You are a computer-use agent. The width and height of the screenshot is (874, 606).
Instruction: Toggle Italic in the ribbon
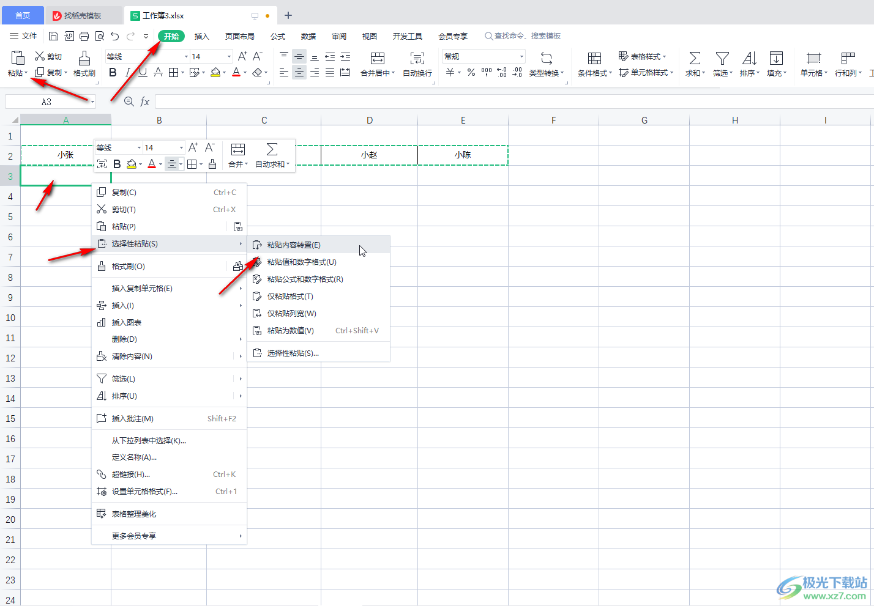pos(128,73)
